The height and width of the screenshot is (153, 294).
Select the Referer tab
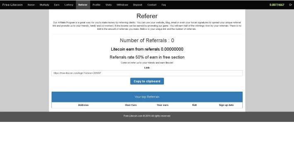[x=83, y=5]
